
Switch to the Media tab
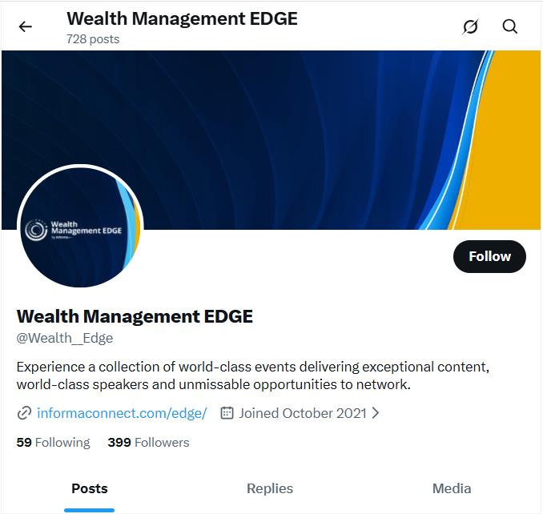tap(452, 488)
